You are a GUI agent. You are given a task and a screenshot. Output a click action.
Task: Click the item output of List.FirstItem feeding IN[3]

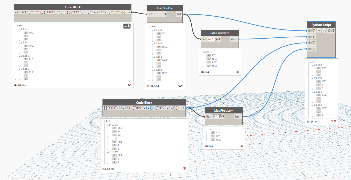point(238,117)
